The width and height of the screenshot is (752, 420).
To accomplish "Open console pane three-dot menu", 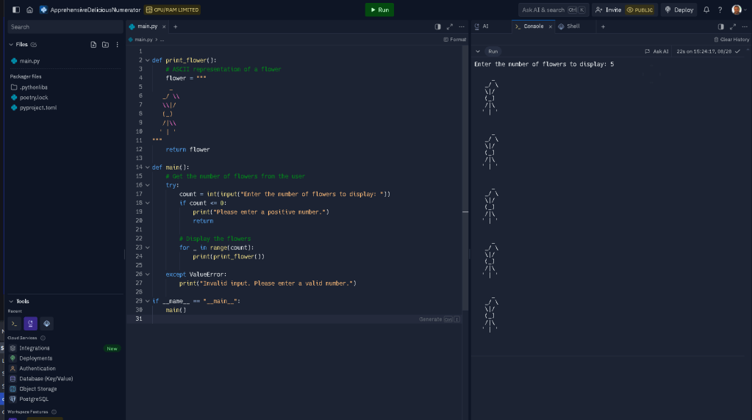I will click(745, 27).
